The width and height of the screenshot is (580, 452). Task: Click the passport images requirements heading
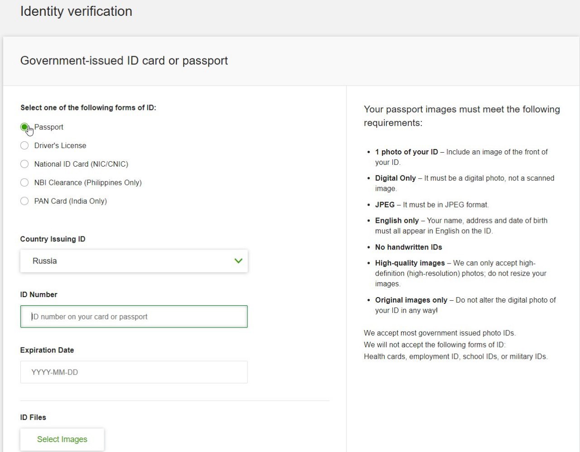point(462,116)
